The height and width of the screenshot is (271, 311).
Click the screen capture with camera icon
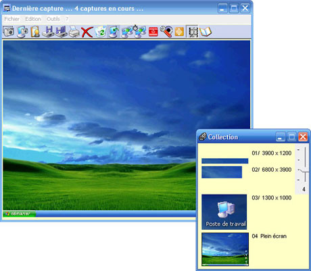point(22,32)
